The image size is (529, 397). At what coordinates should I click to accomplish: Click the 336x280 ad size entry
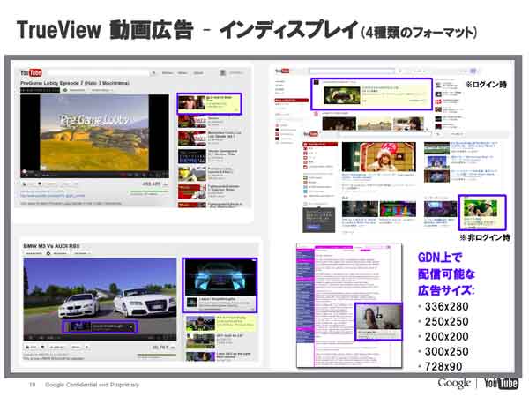click(446, 306)
